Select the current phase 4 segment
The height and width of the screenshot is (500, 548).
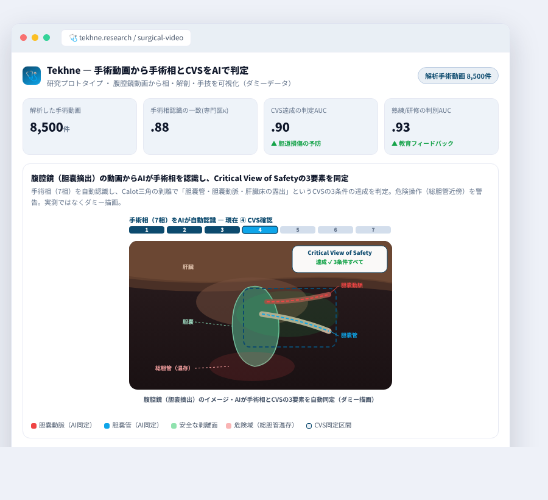tap(260, 230)
